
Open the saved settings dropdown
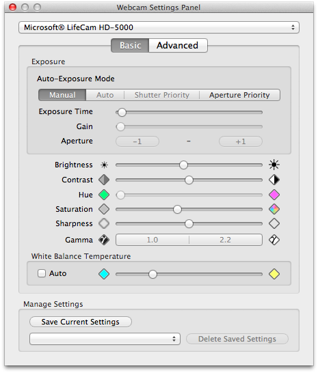[x=105, y=339]
